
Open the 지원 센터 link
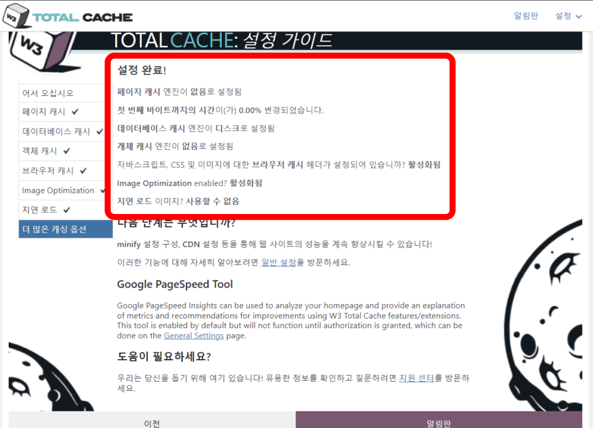[x=417, y=378]
